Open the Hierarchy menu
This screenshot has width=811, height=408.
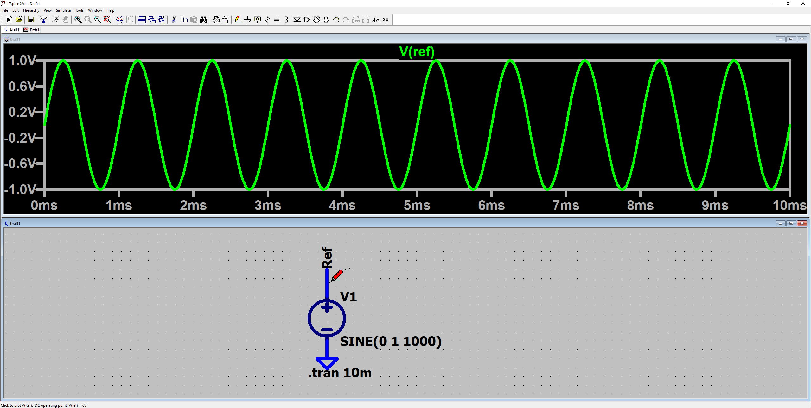click(x=31, y=10)
